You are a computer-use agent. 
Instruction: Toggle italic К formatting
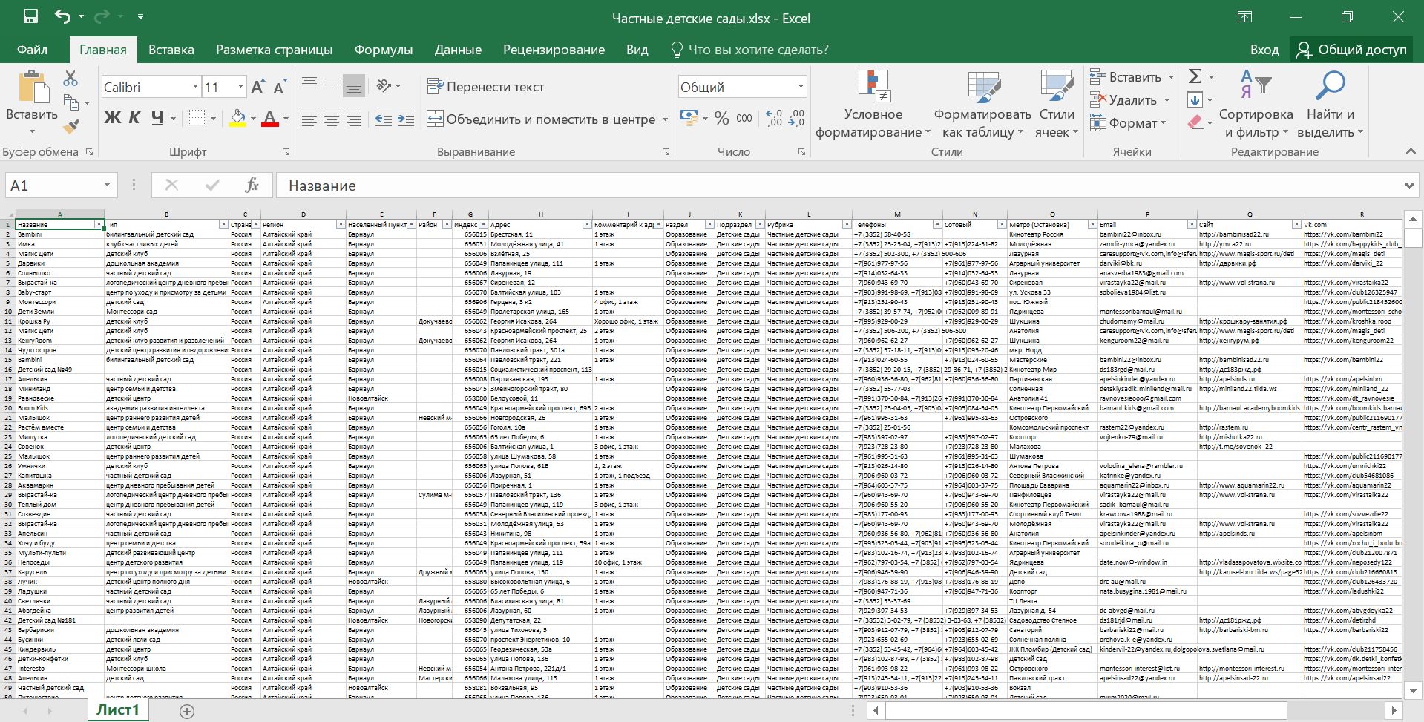(134, 118)
